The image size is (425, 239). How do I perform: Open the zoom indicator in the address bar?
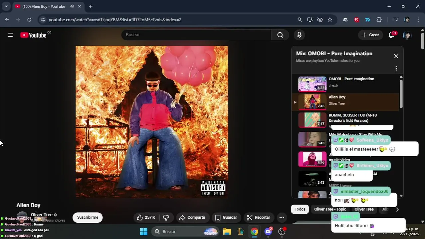pos(300,20)
